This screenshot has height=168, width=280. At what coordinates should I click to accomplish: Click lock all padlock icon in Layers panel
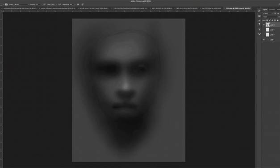[x=277, y=21]
